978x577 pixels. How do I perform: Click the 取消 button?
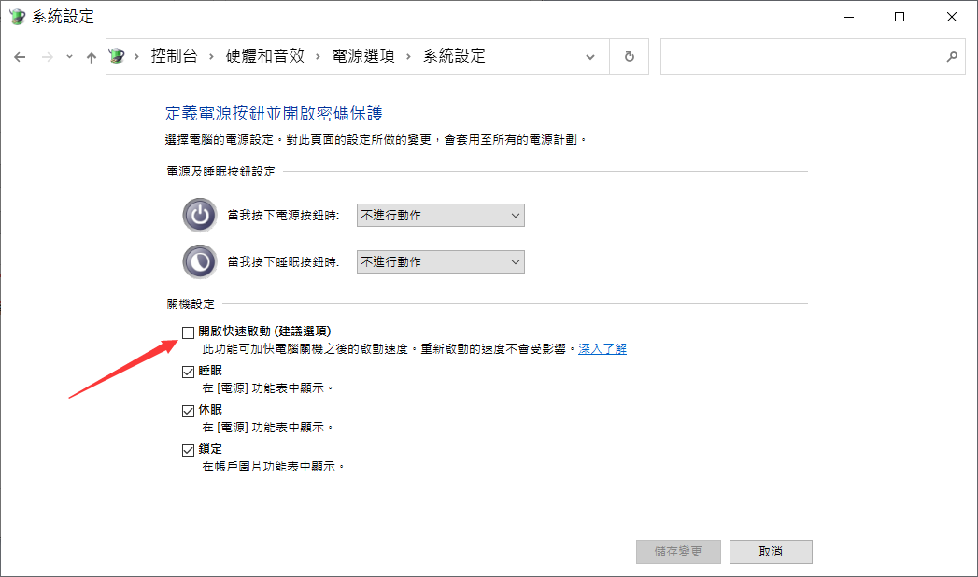(771, 552)
